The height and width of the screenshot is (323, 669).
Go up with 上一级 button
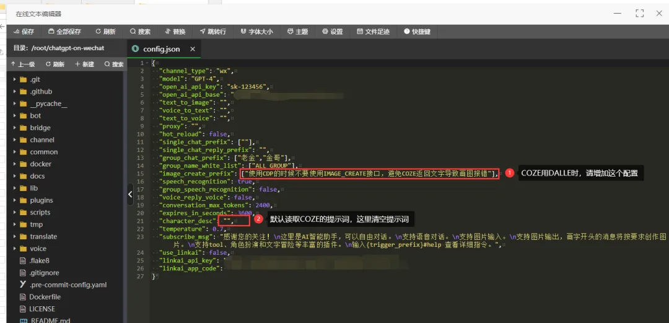point(23,64)
